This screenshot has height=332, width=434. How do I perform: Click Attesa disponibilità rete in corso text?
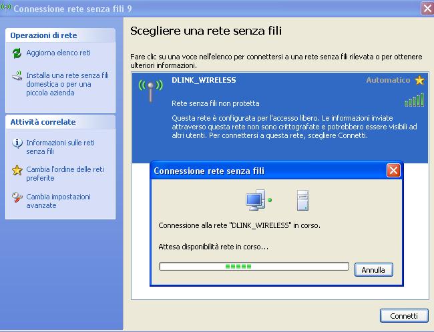(214, 247)
